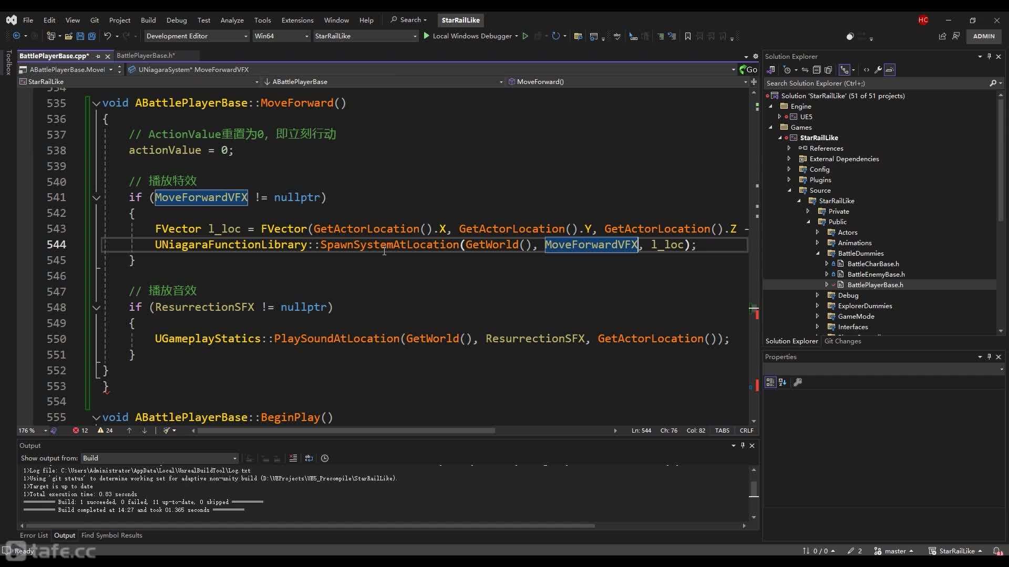Navigate backward with the back arrow icon
Viewport: 1009px width, 567px height.
click(16, 36)
